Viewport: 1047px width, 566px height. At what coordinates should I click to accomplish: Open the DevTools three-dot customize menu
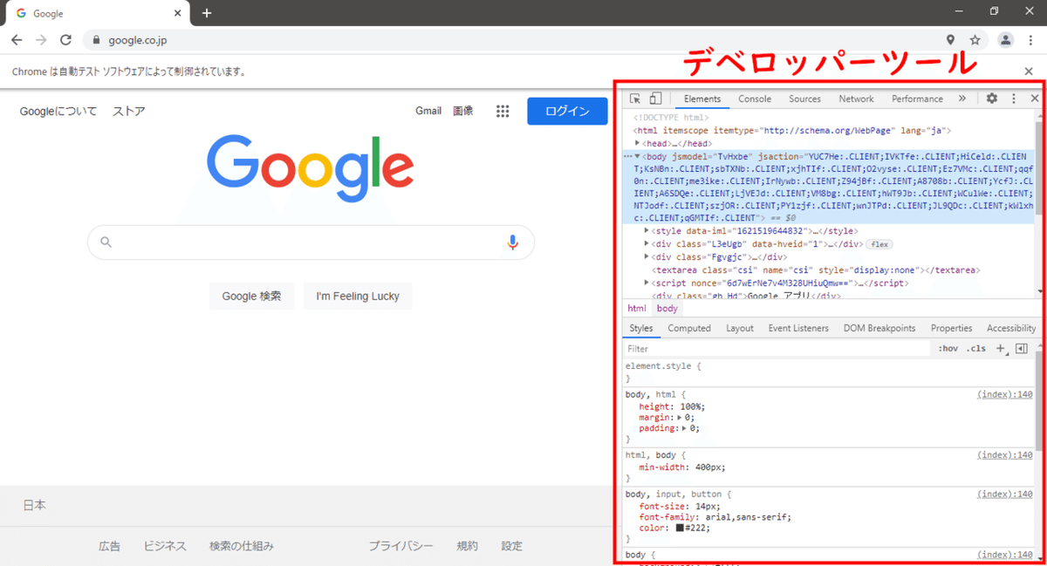click(1013, 98)
